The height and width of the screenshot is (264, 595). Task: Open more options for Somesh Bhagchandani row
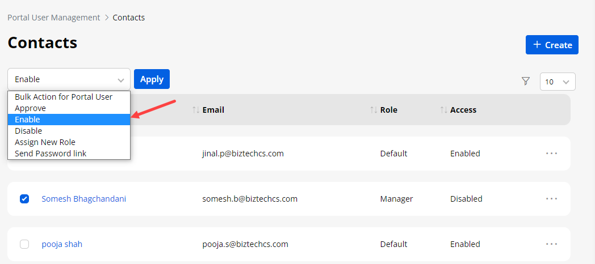click(551, 199)
